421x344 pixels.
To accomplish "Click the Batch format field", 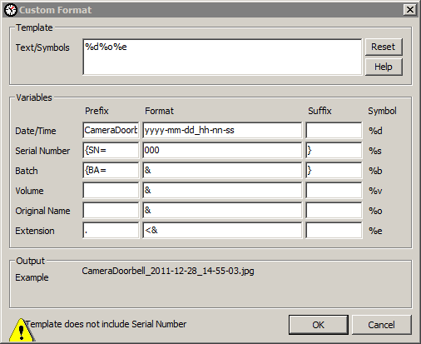I will pyautogui.click(x=222, y=170).
